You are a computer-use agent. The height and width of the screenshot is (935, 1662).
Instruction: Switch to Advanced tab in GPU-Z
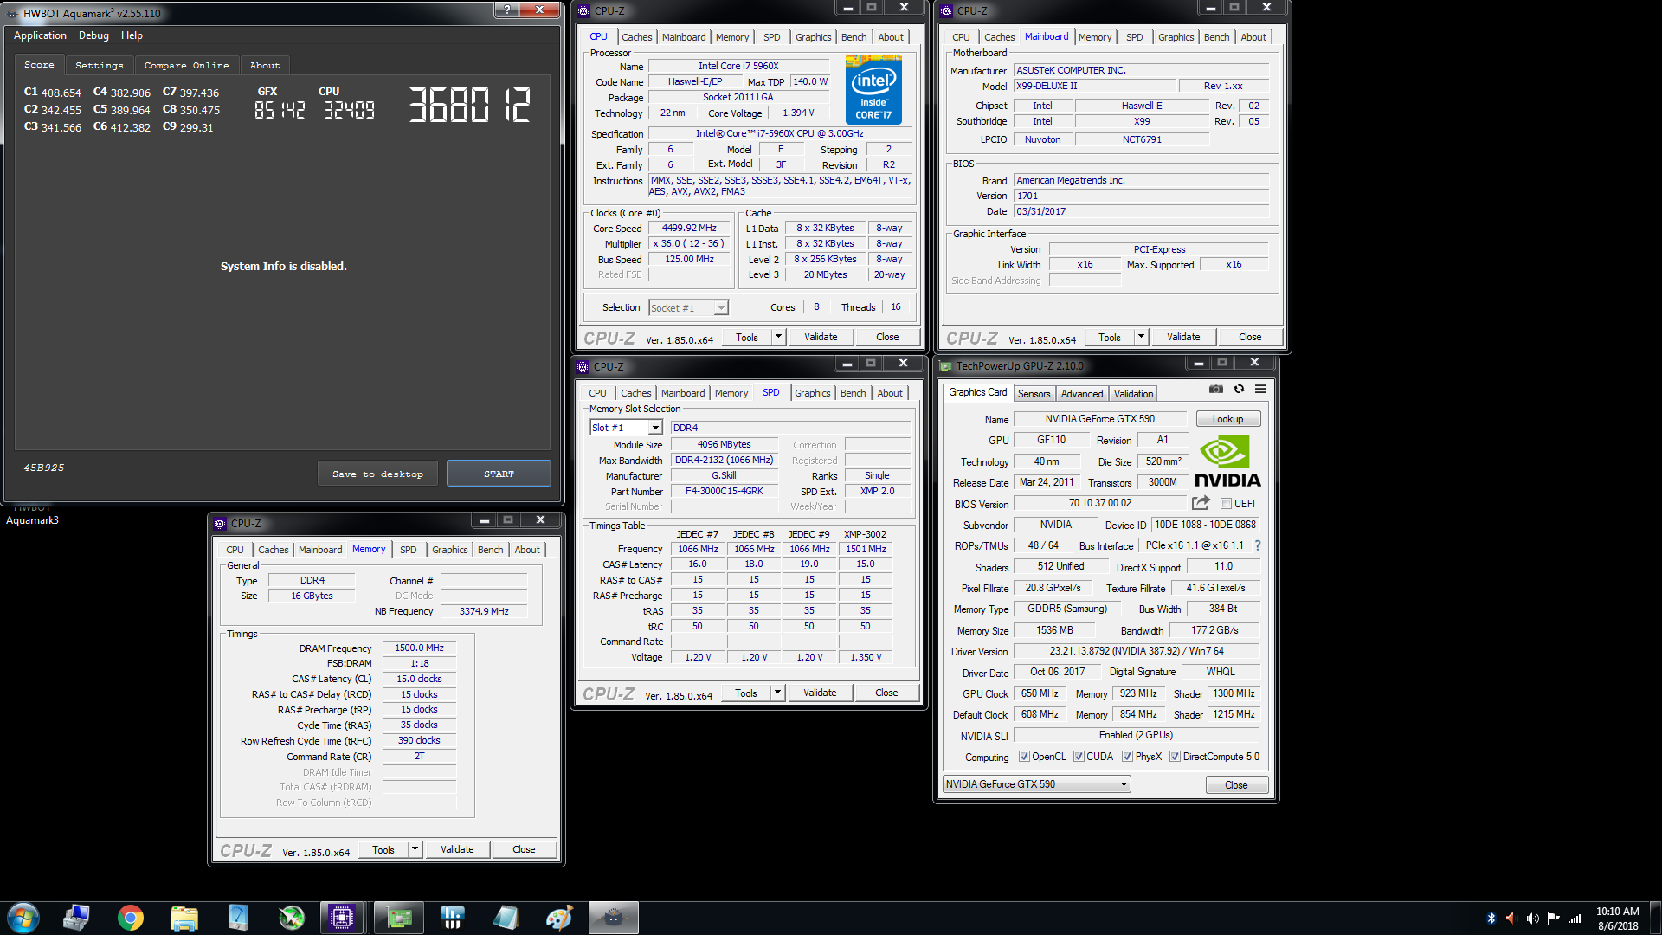pyautogui.click(x=1082, y=394)
